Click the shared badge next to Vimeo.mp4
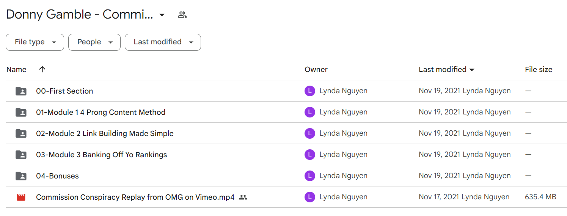Viewport: 567px width, 216px height. coord(243,197)
